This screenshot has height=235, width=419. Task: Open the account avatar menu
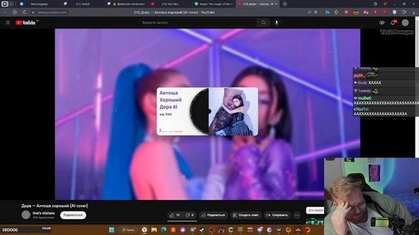(x=405, y=23)
